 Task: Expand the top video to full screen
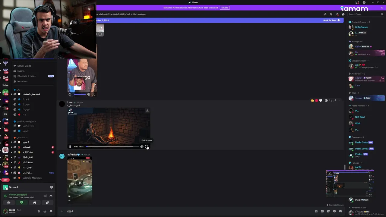click(93, 94)
